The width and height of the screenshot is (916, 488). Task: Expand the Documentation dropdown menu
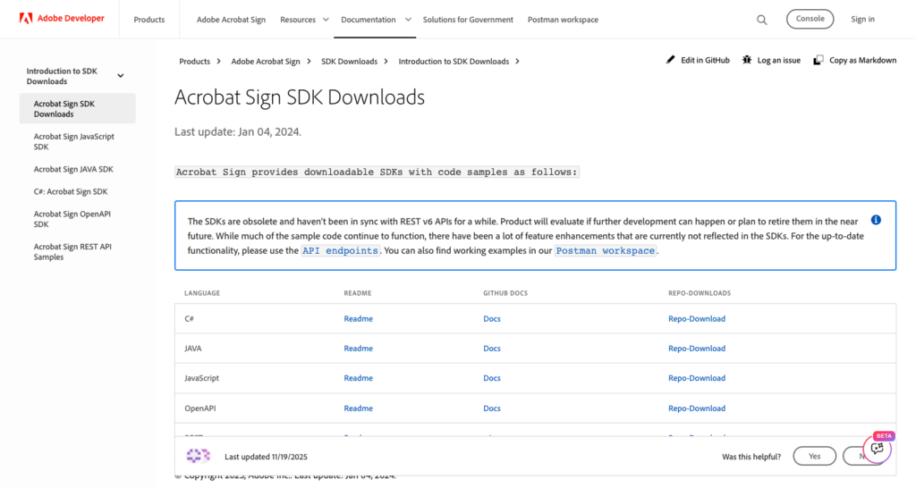click(x=376, y=20)
